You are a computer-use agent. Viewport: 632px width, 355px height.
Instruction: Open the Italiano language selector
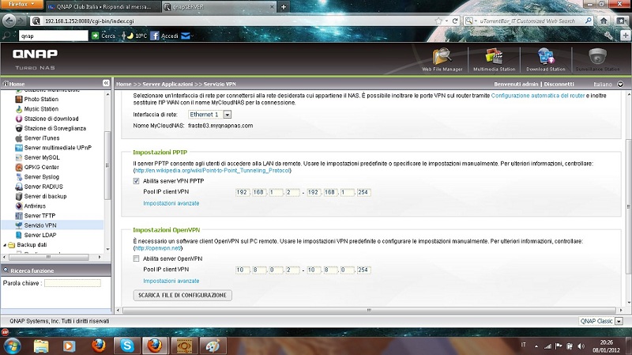click(608, 83)
